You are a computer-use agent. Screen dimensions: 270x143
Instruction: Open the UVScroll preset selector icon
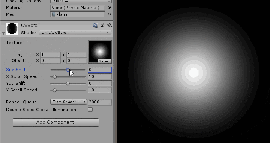point(102,25)
